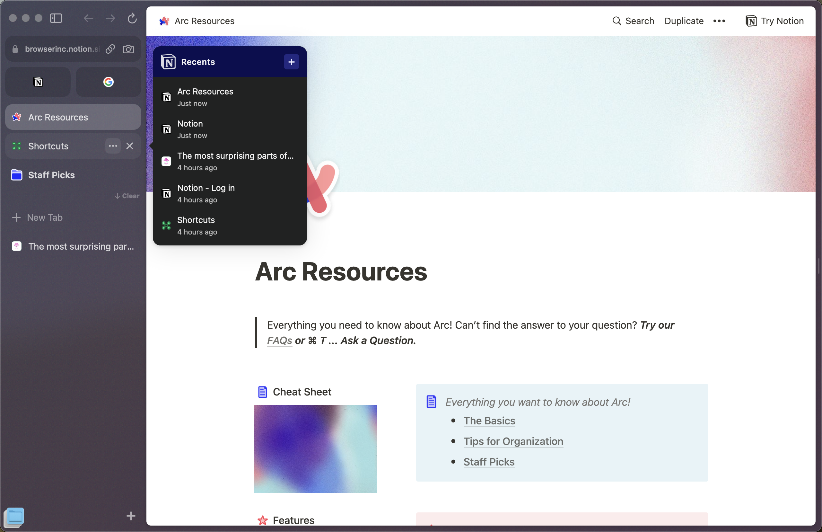Select Shortcuts in Recents list
This screenshot has height=532, width=822.
click(x=230, y=226)
